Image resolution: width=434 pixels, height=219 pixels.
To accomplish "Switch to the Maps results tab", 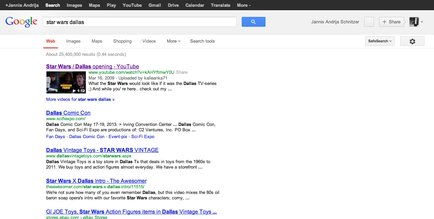I will [x=97, y=41].
